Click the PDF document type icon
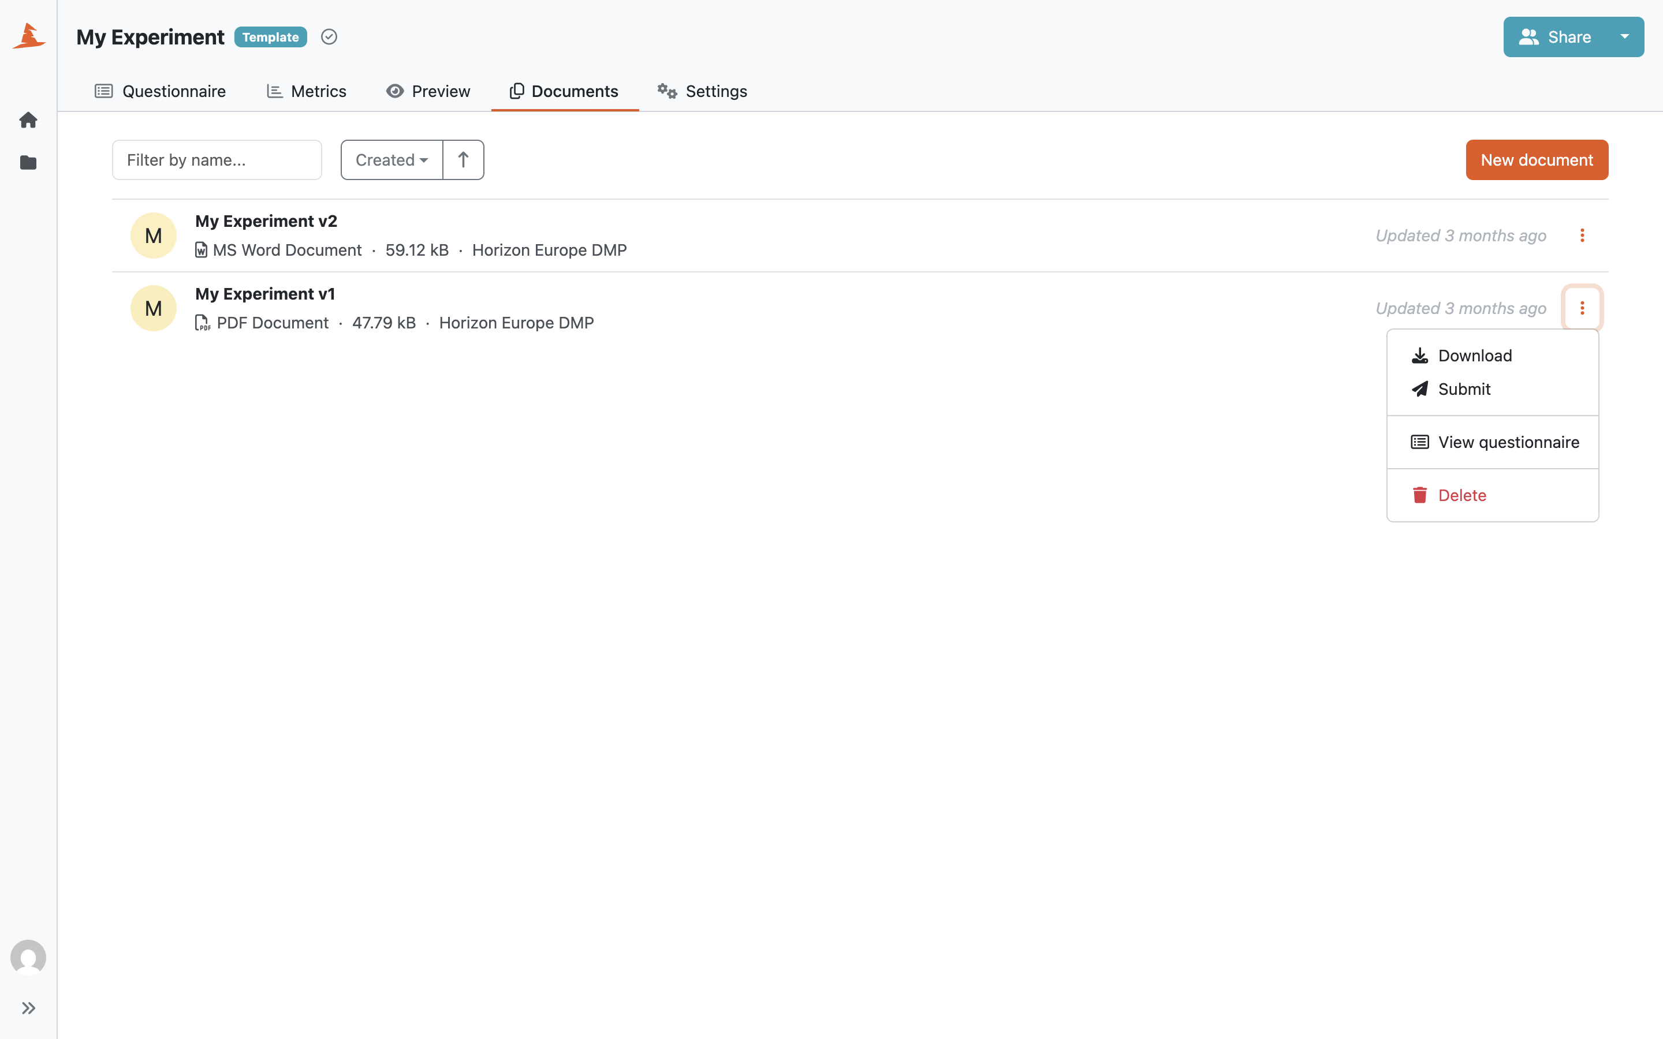Image resolution: width=1663 pixels, height=1039 pixels. click(x=203, y=323)
